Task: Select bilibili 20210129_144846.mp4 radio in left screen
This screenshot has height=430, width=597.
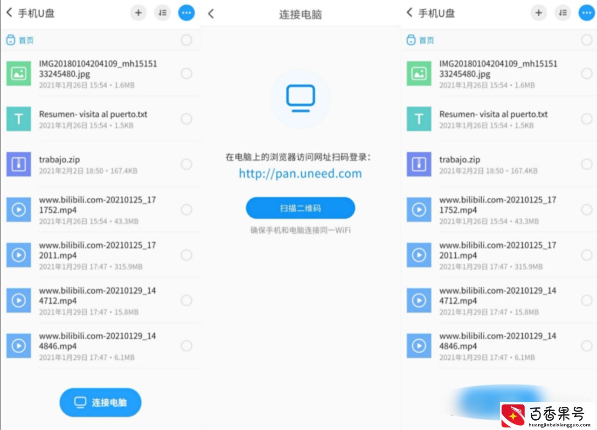Action: 187,346
